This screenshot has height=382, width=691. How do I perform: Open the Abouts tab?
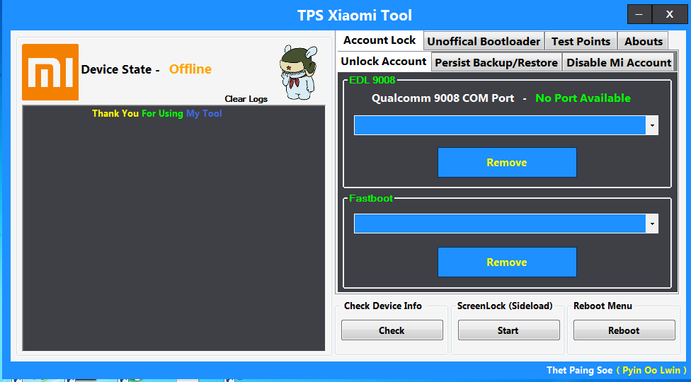[x=643, y=41]
